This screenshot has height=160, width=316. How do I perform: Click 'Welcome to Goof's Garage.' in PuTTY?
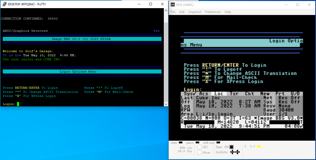pyautogui.click(x=28, y=51)
